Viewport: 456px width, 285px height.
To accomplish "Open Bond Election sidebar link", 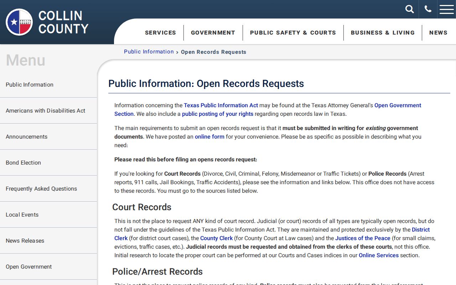I will click(x=48, y=162).
